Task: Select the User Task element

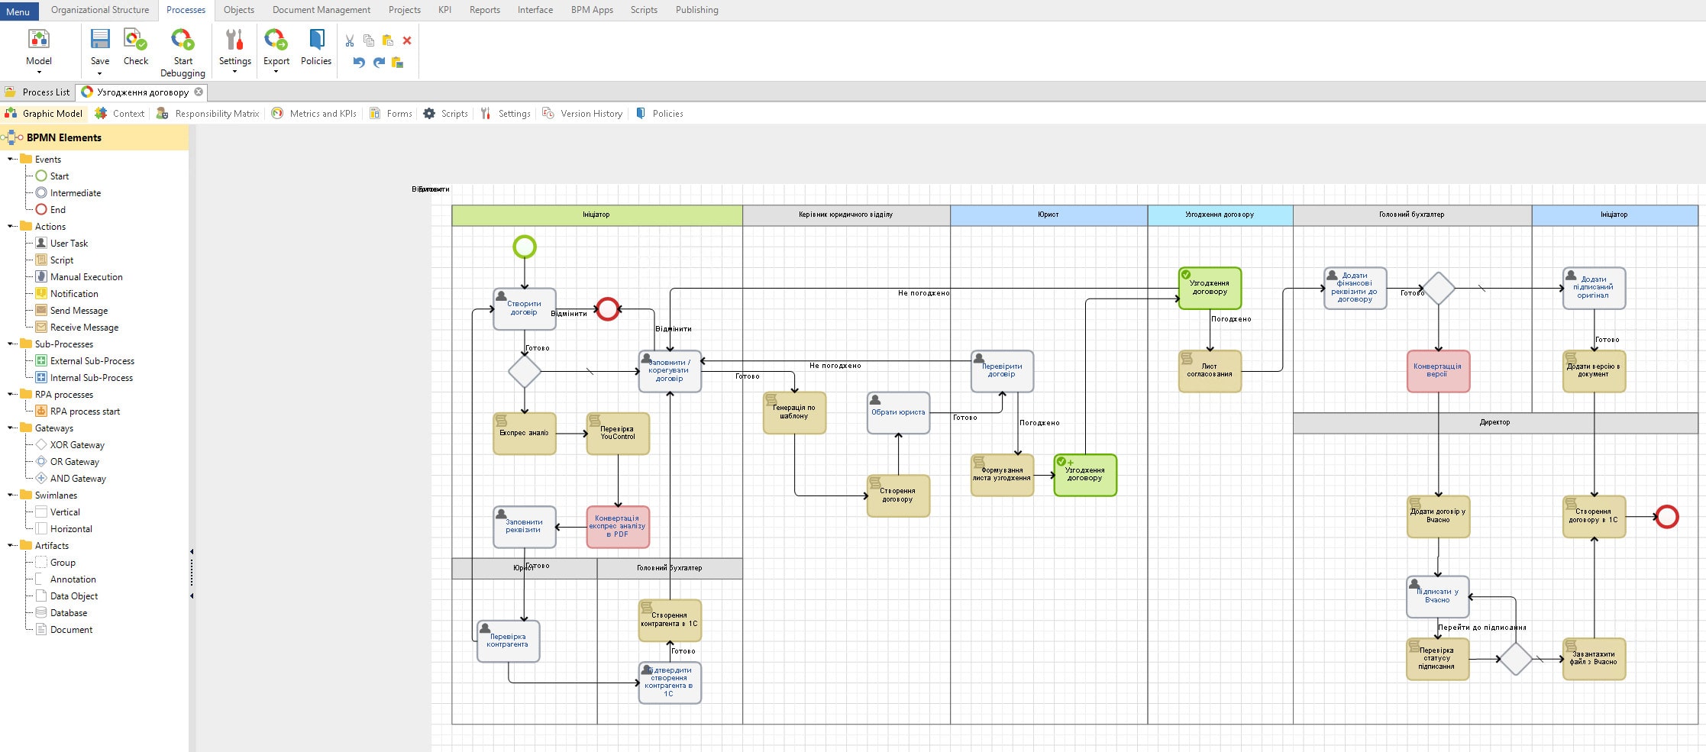Action: coord(69,244)
